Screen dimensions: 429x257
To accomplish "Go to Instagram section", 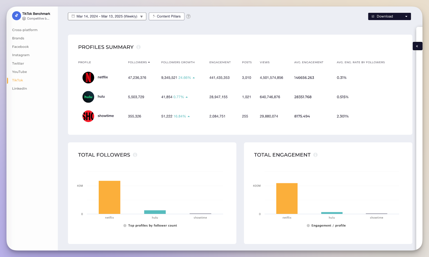I will 21,55.
